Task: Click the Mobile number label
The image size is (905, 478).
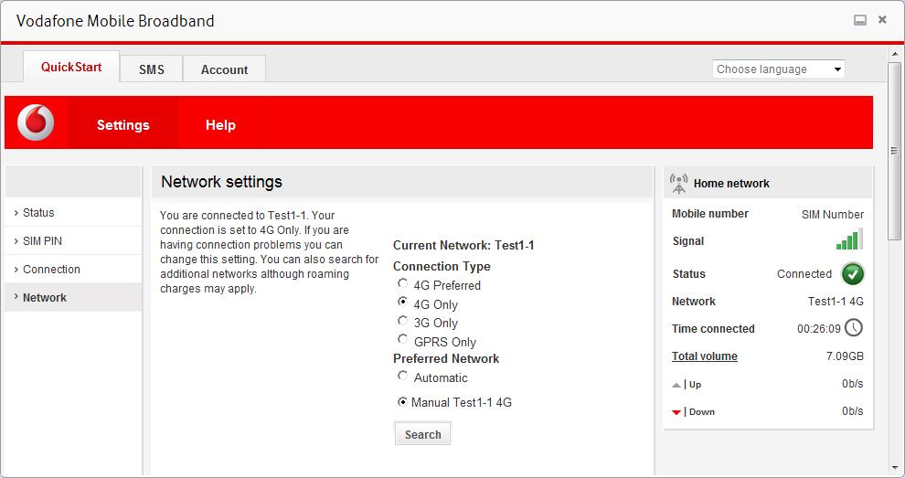Action: (x=710, y=214)
